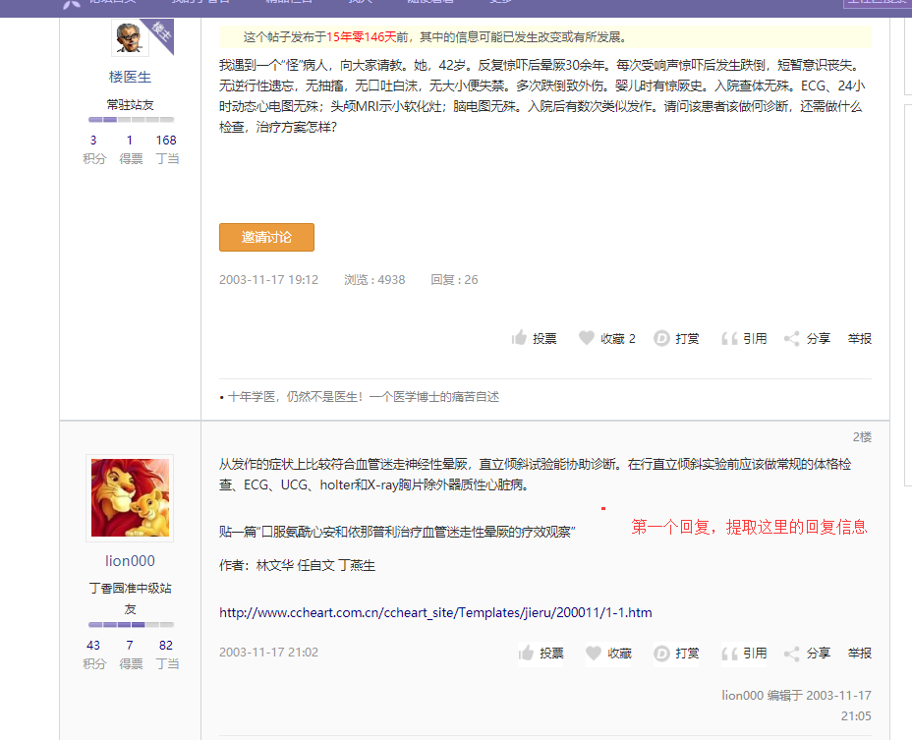Click 楼医生's level progress bar

[129, 119]
